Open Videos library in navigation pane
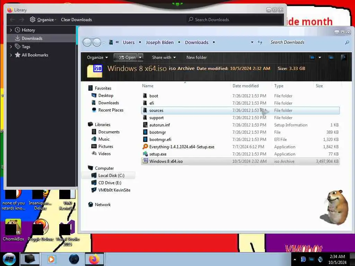 point(104,153)
